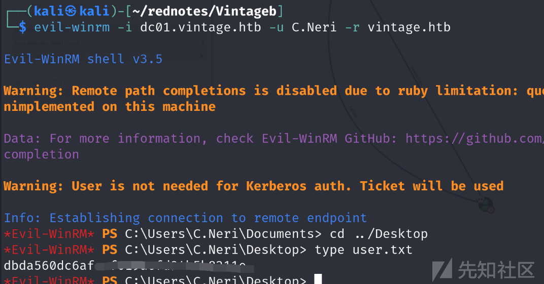Click the username argument 'C.Neri' in the evil-winrm command
544x284 pixels.
[314, 27]
